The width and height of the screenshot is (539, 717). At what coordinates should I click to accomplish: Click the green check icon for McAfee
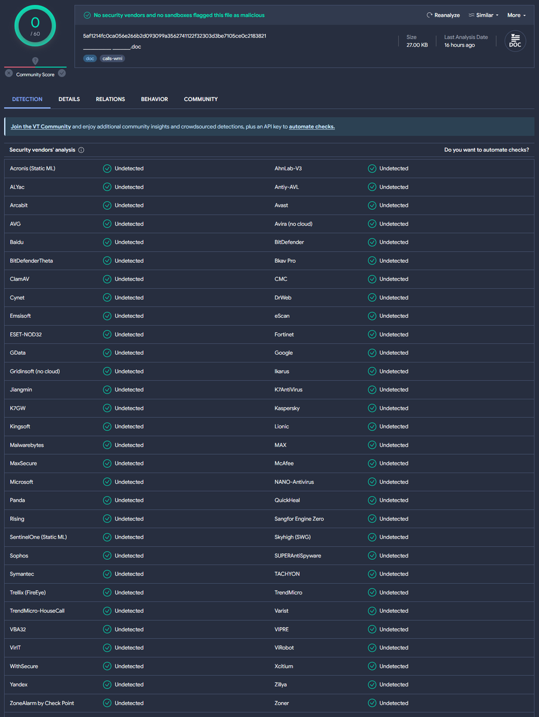click(372, 464)
